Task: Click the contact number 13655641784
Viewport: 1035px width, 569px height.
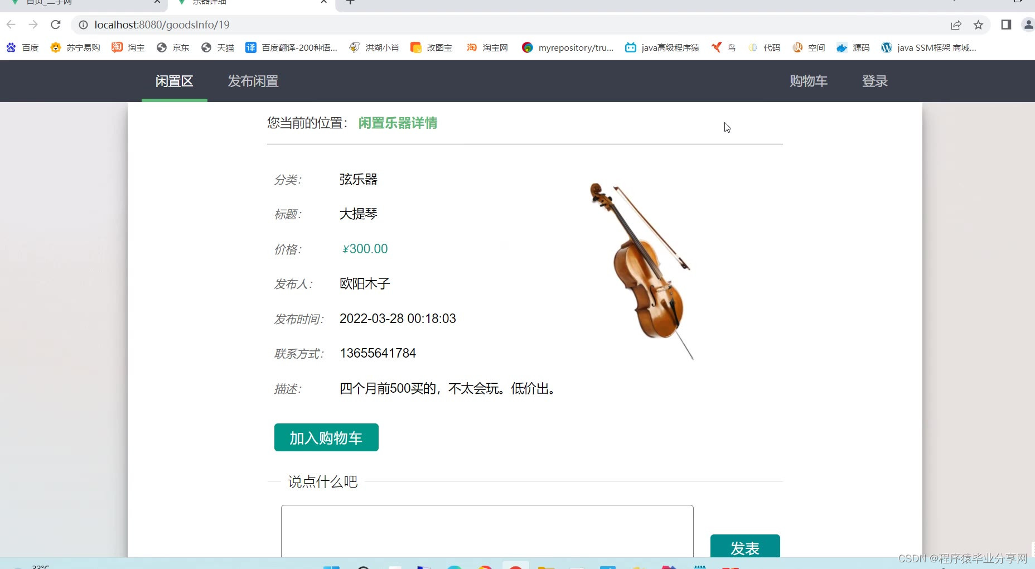Action: coord(378,353)
